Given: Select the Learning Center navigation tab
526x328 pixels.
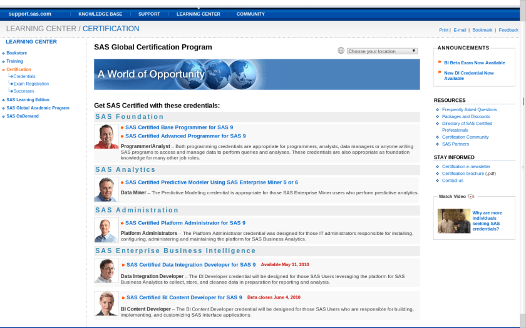Looking at the screenshot, I should point(198,14).
